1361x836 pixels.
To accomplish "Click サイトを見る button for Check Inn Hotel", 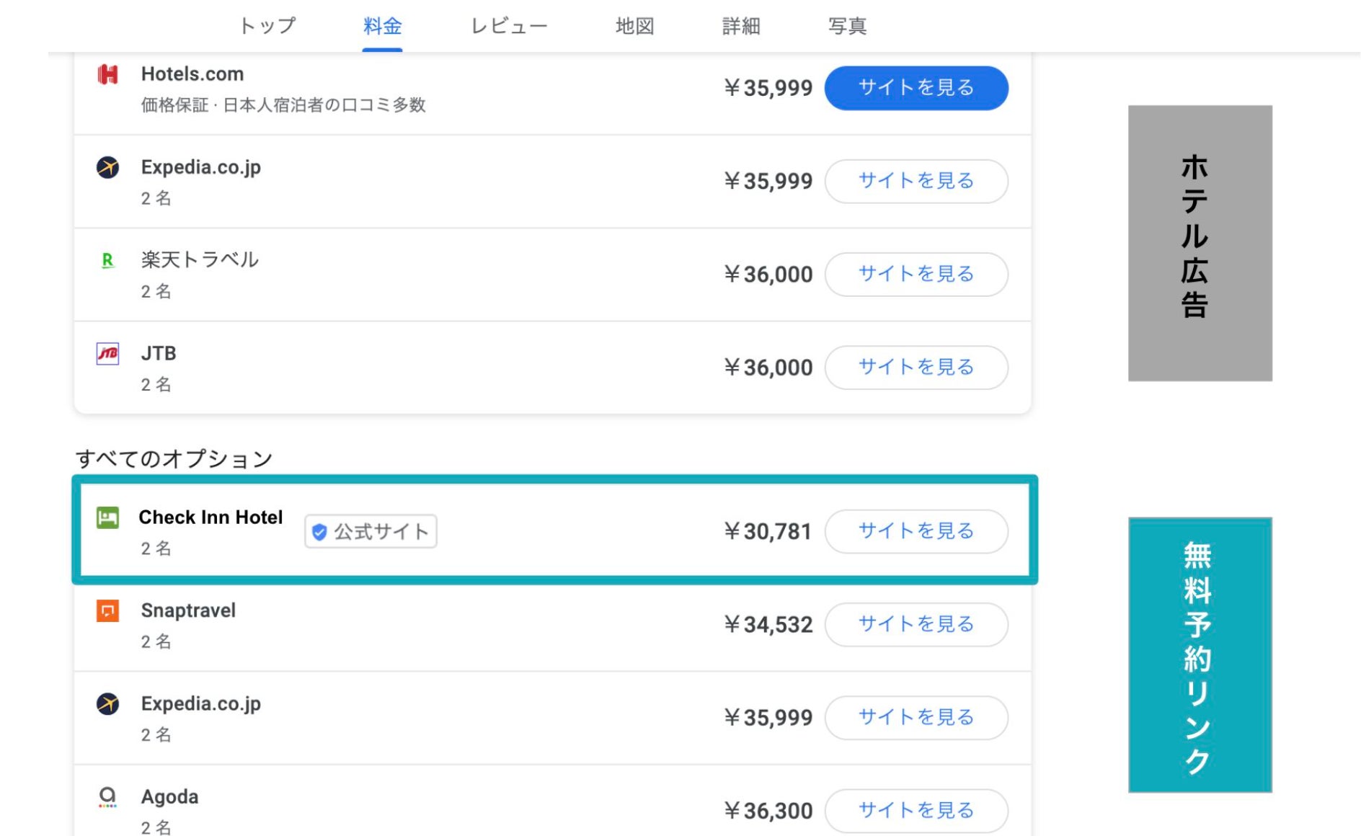I will click(x=916, y=531).
